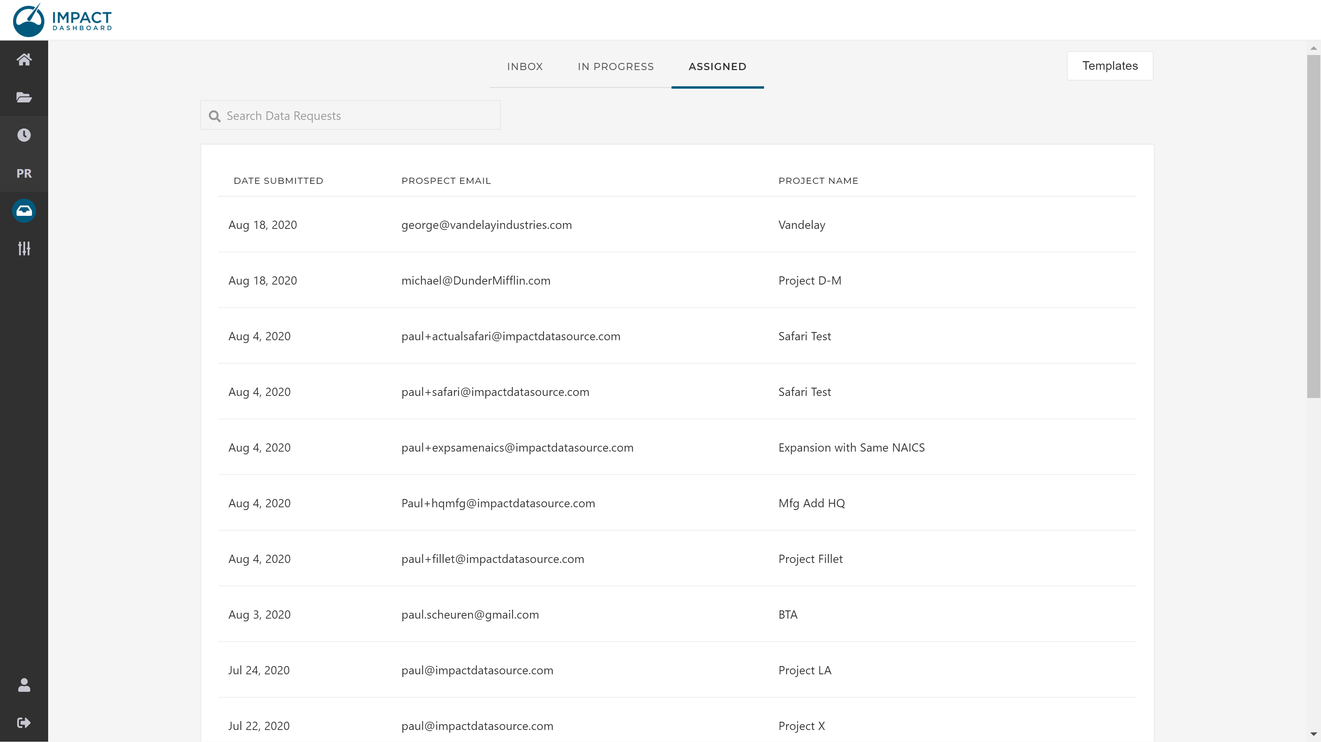
Task: Select the BTA project name
Action: (x=788, y=615)
